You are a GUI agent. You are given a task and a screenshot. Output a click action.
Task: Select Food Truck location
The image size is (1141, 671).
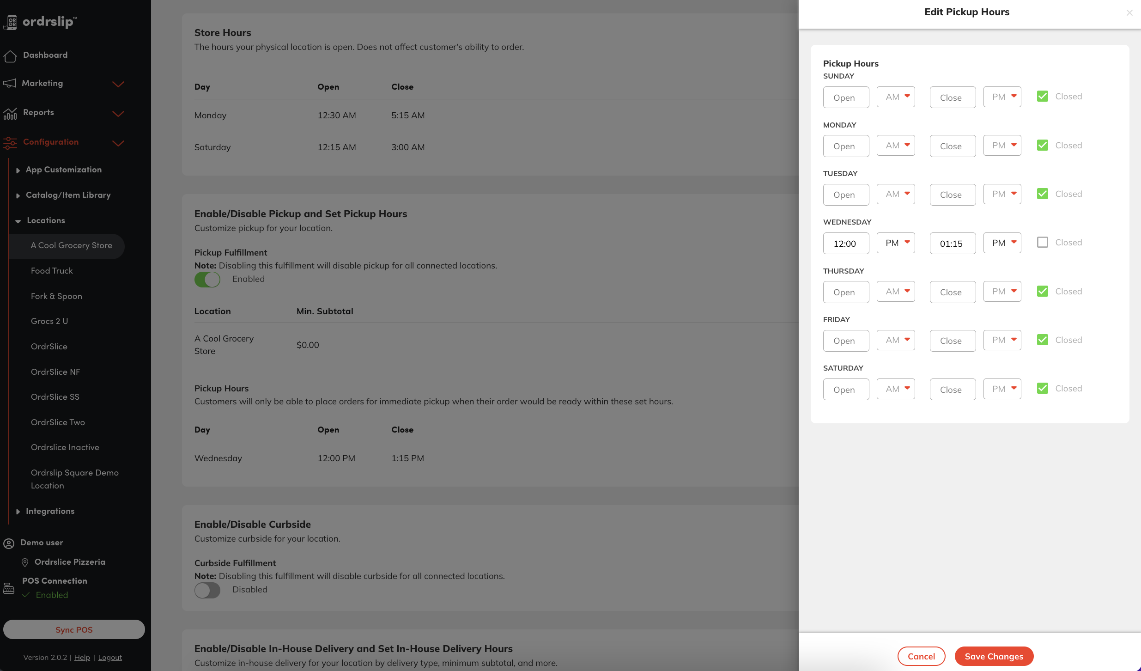(52, 271)
